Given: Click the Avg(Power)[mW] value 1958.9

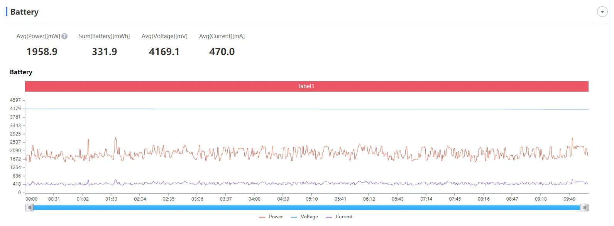Looking at the screenshot, I should click(x=42, y=52).
